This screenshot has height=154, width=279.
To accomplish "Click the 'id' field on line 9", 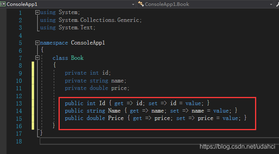I will pyautogui.click(x=105, y=73).
